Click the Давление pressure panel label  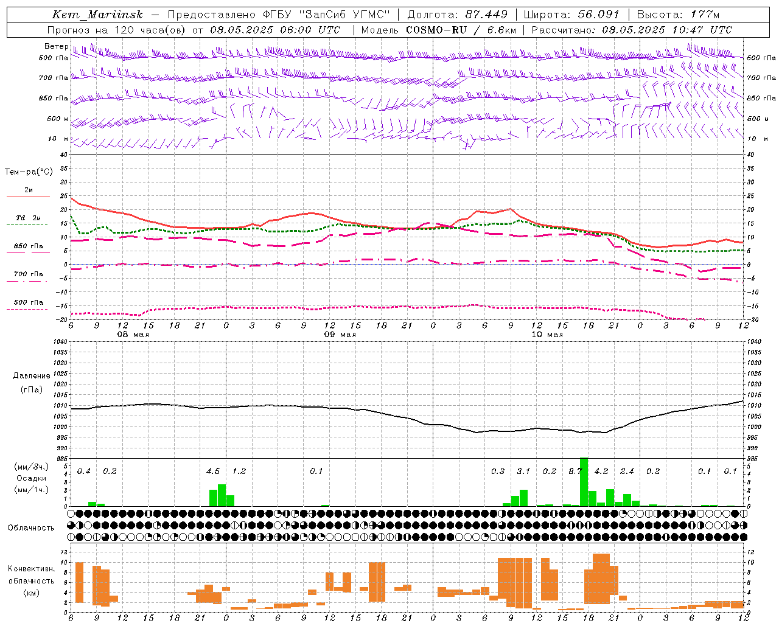pos(32,376)
